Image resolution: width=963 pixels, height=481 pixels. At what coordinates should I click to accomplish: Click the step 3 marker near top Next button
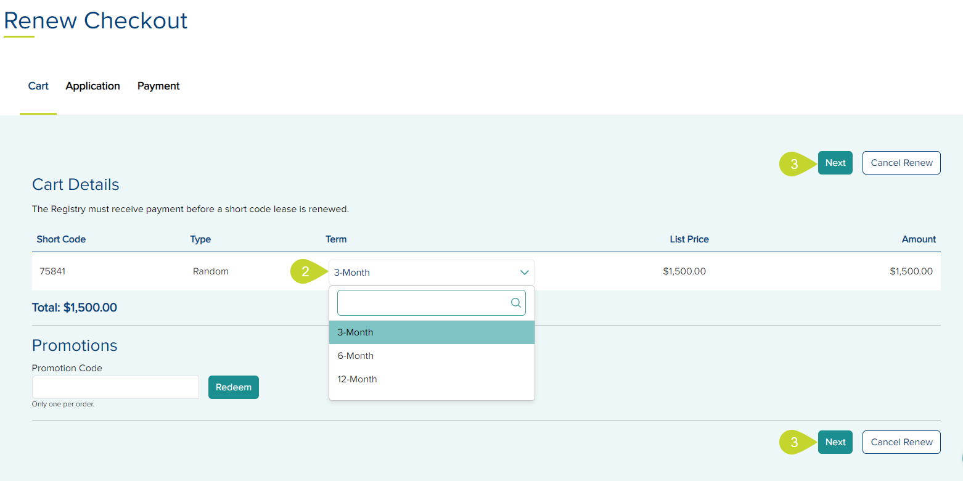pyautogui.click(x=793, y=163)
